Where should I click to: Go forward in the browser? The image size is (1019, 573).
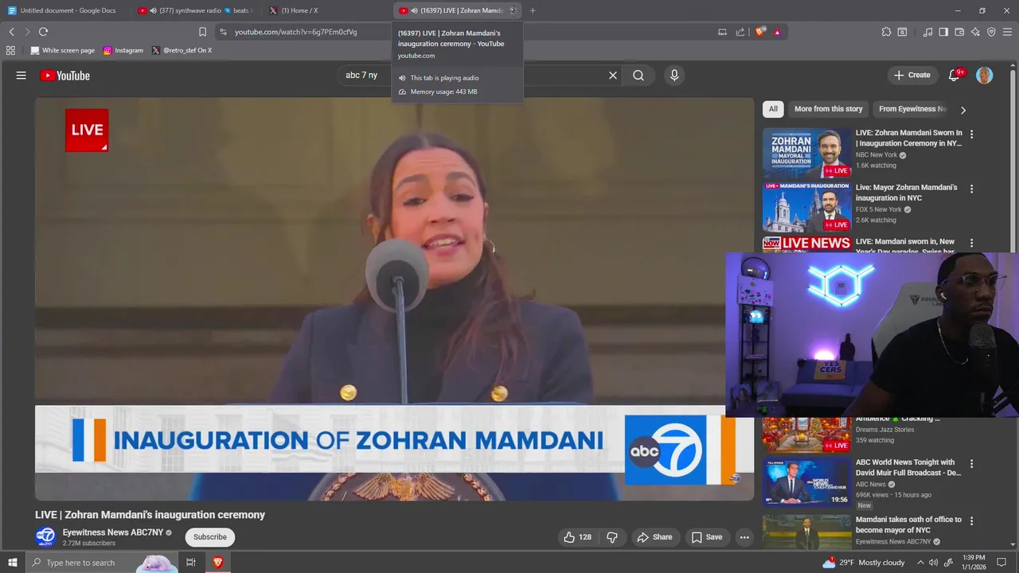(x=26, y=32)
